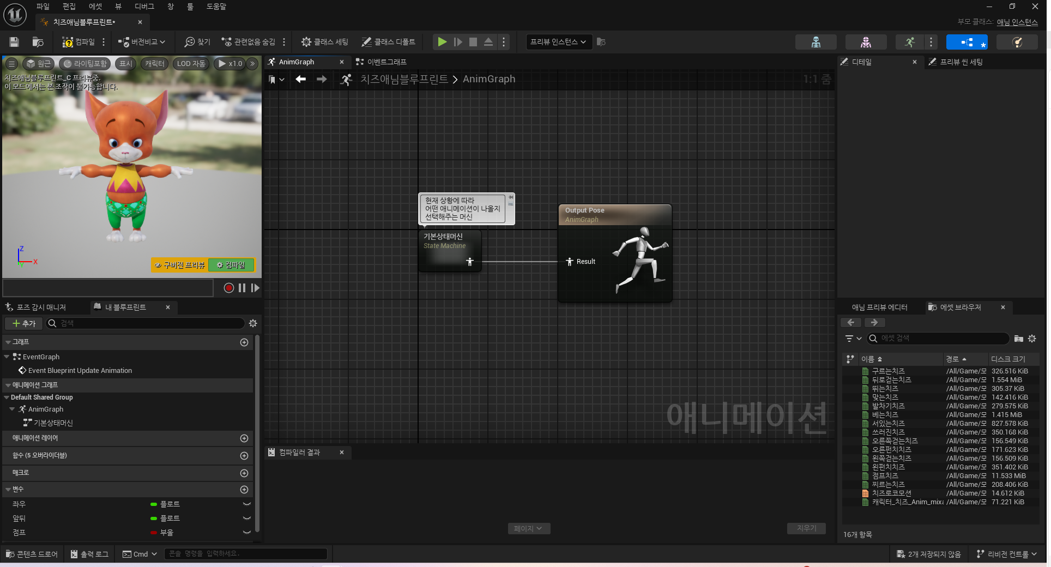The height and width of the screenshot is (567, 1051).
Task: Open play options three-dot menu
Action: pyautogui.click(x=504, y=42)
